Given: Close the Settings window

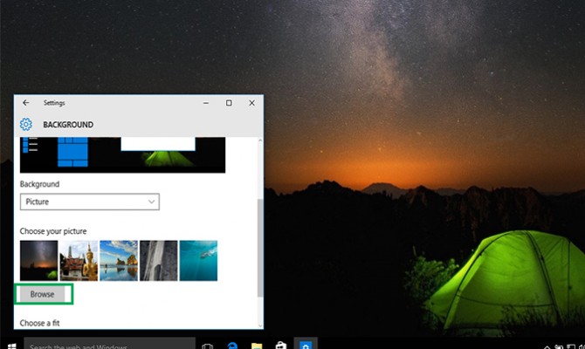Looking at the screenshot, I should click(251, 103).
